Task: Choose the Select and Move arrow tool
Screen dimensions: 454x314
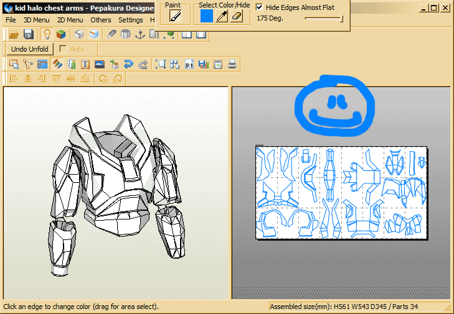Action: click(x=14, y=64)
